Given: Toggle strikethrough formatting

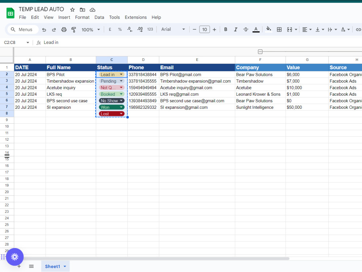Looking at the screenshot, I should tap(246, 29).
